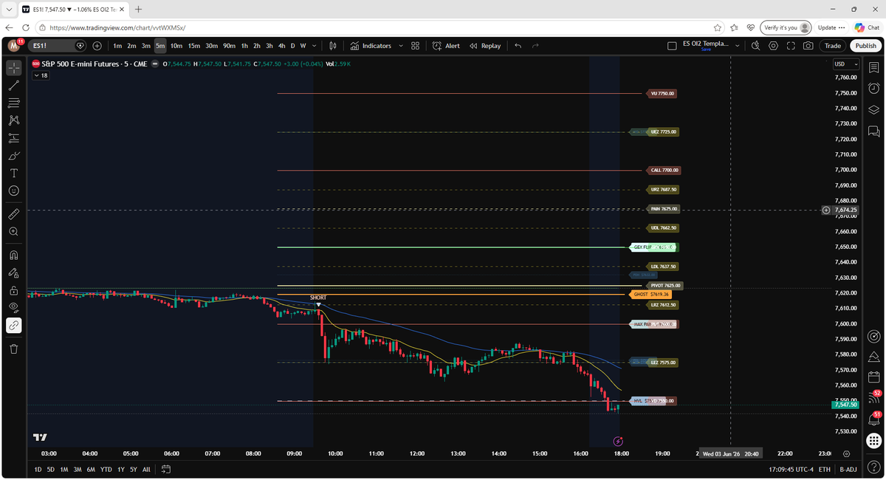The width and height of the screenshot is (886, 480).
Task: Select the brush drawing tool
Action: click(x=14, y=156)
